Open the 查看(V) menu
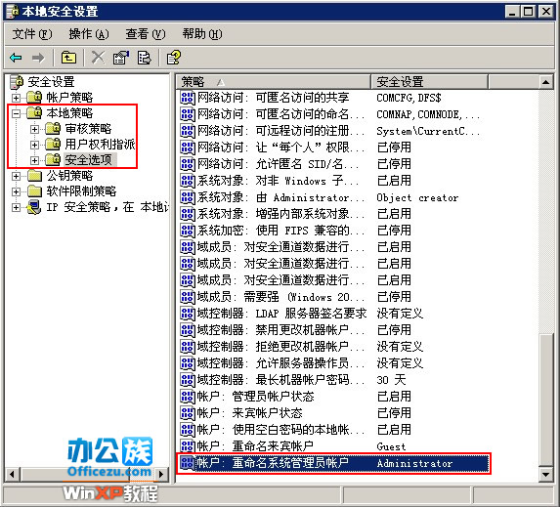The height and width of the screenshot is (507, 560). pyautogui.click(x=145, y=34)
